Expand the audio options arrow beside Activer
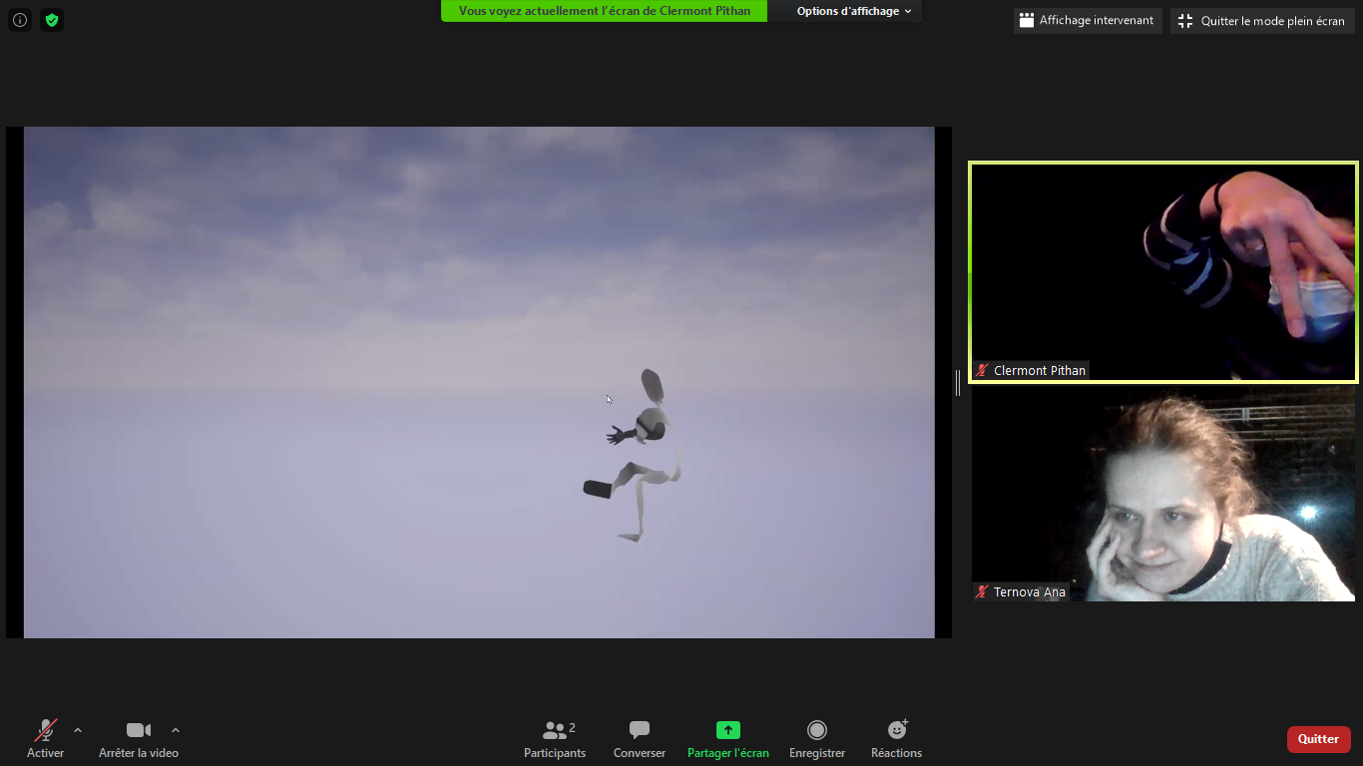 78,730
